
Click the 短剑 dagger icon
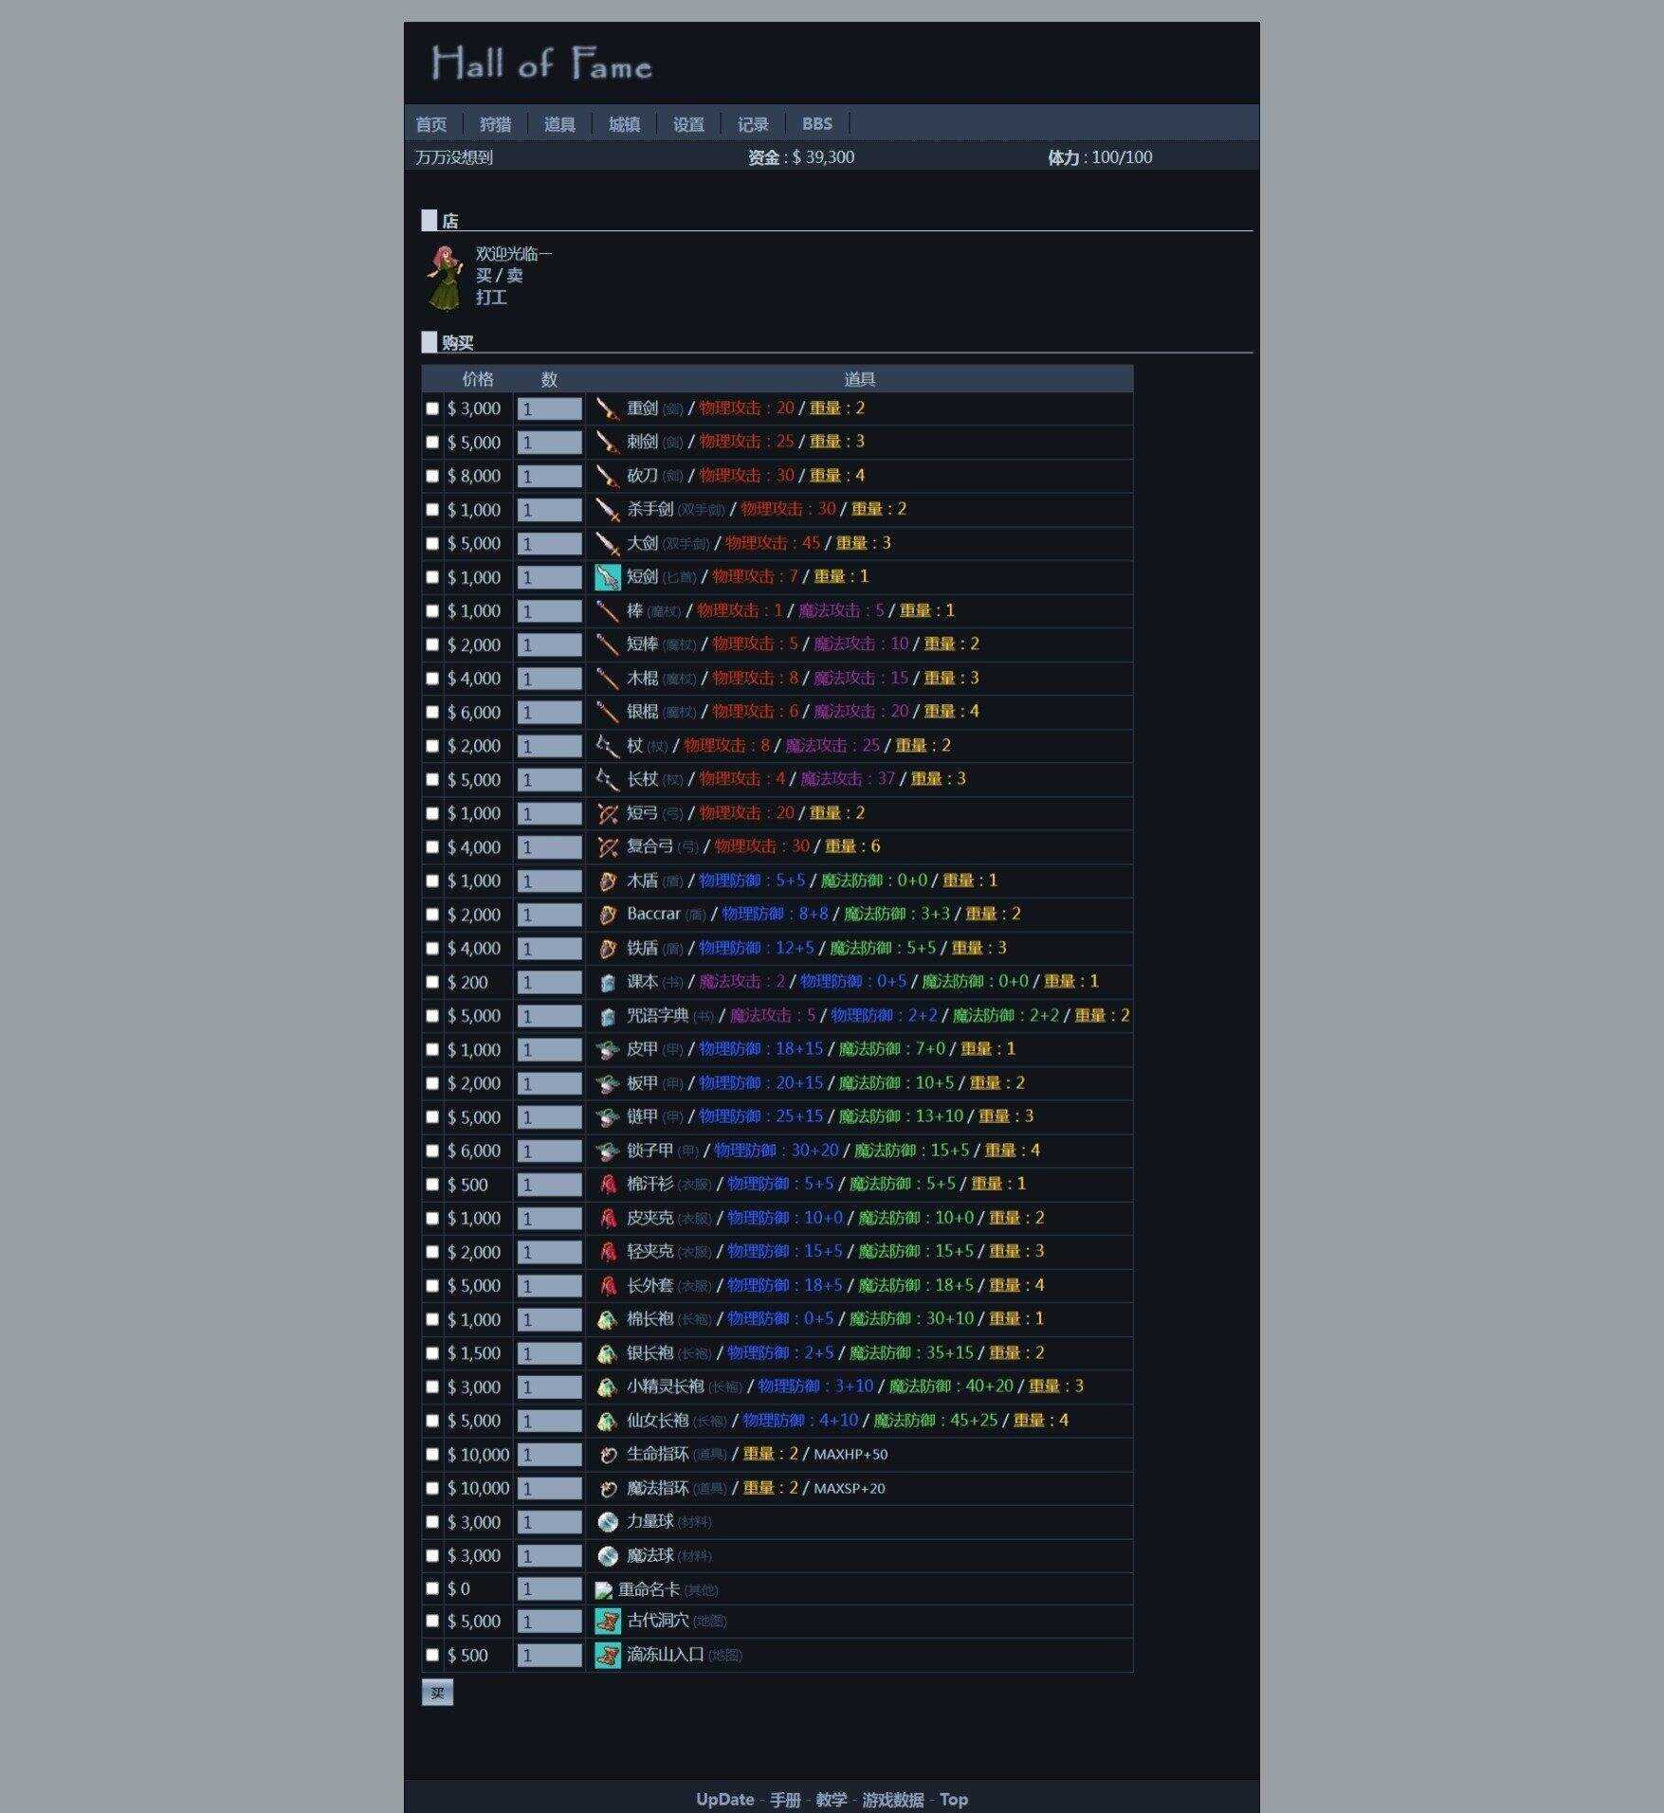[607, 577]
